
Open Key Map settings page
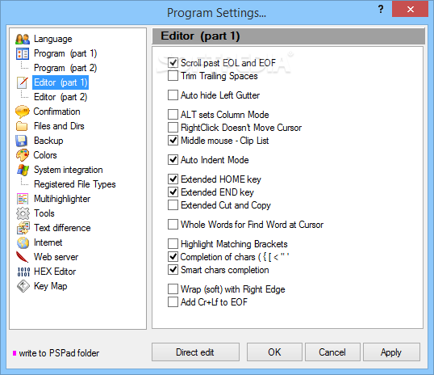tap(50, 286)
